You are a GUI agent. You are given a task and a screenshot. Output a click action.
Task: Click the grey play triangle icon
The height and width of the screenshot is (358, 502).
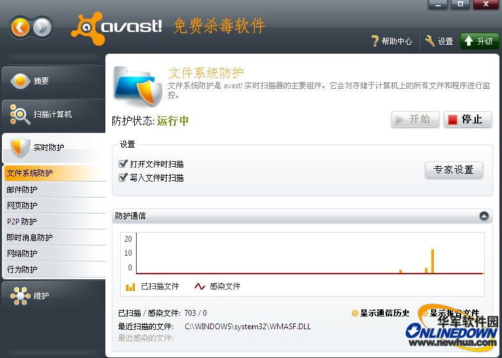399,120
